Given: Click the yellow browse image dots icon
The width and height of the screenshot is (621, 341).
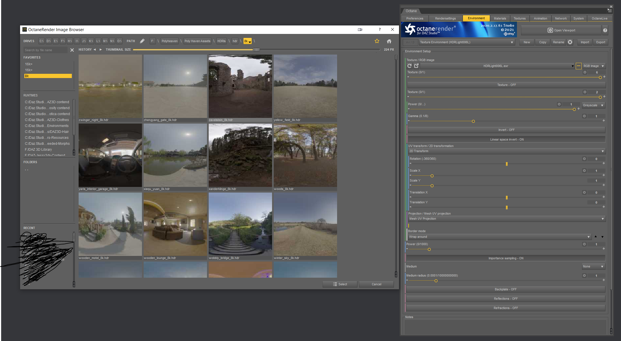Looking at the screenshot, I should [579, 66].
